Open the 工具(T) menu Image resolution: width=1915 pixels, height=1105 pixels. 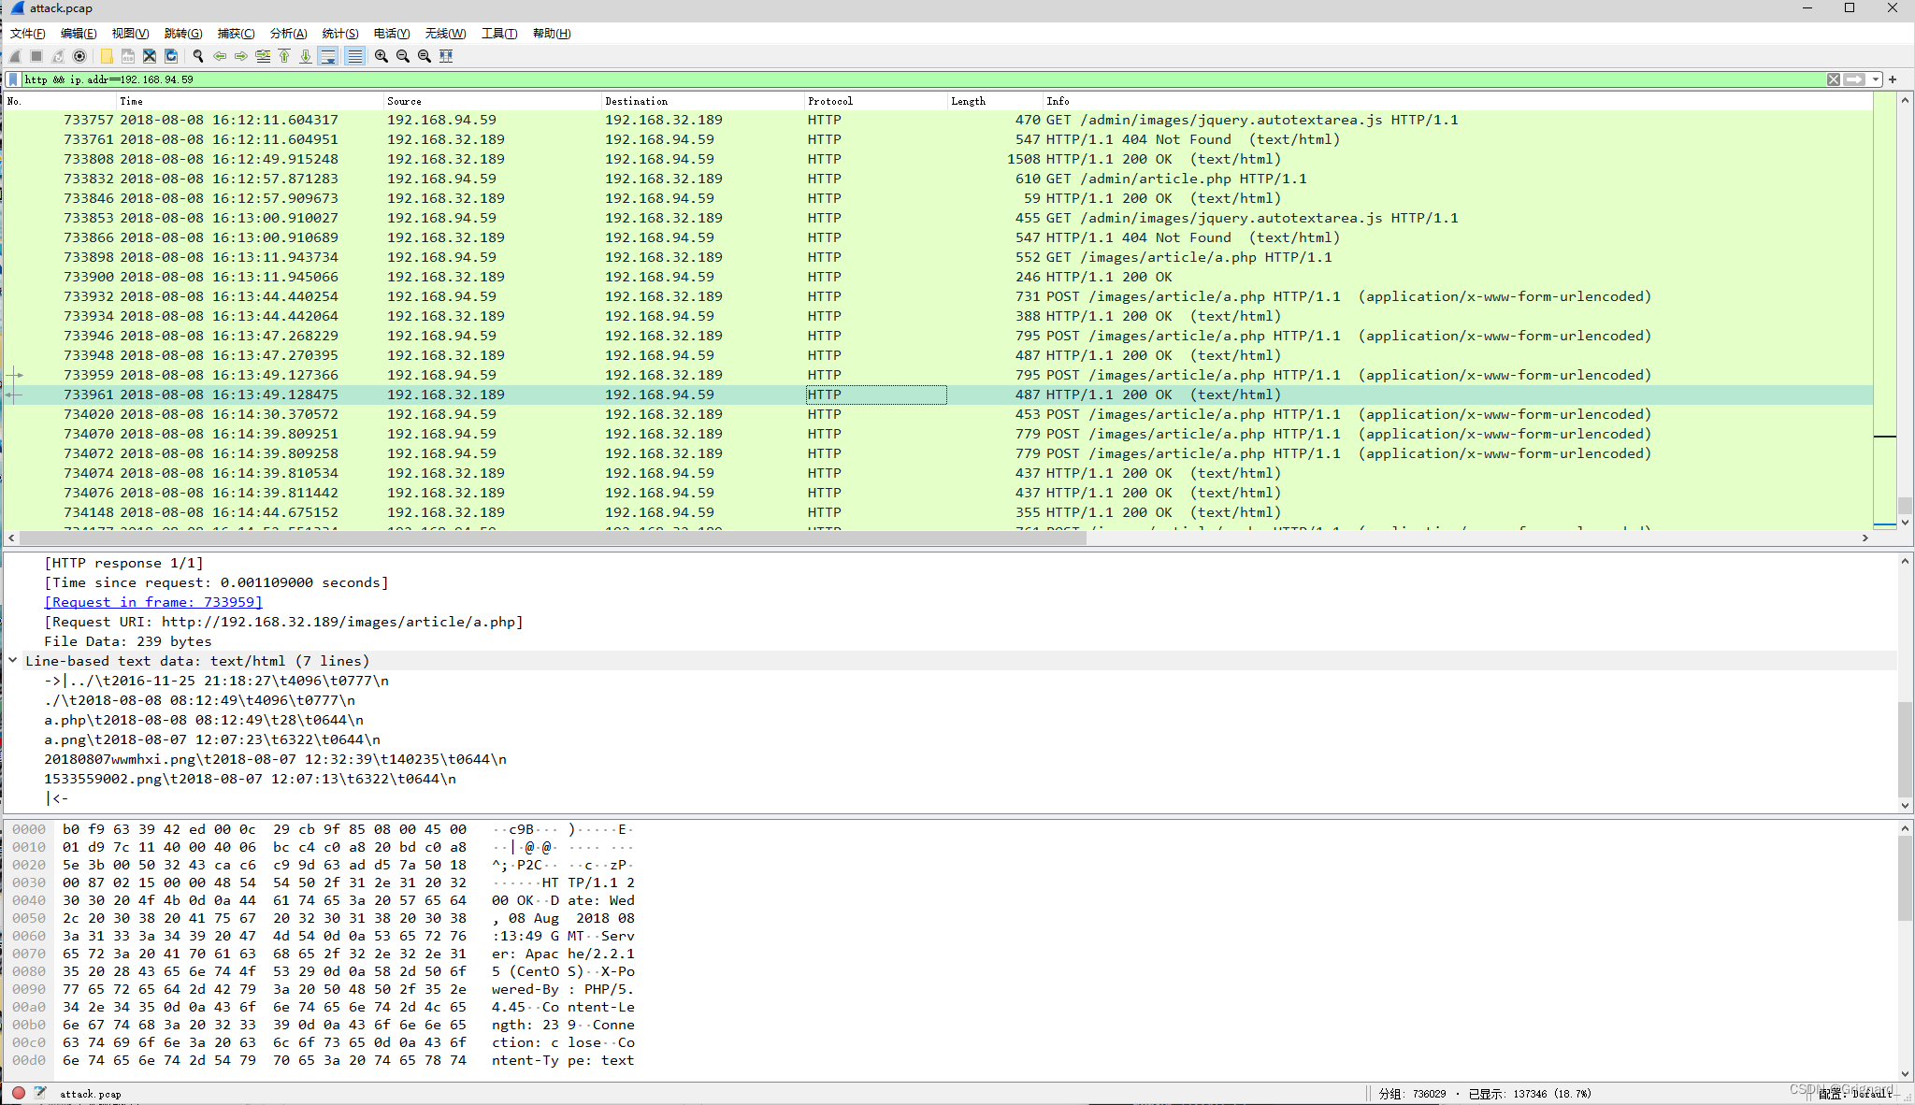(499, 34)
